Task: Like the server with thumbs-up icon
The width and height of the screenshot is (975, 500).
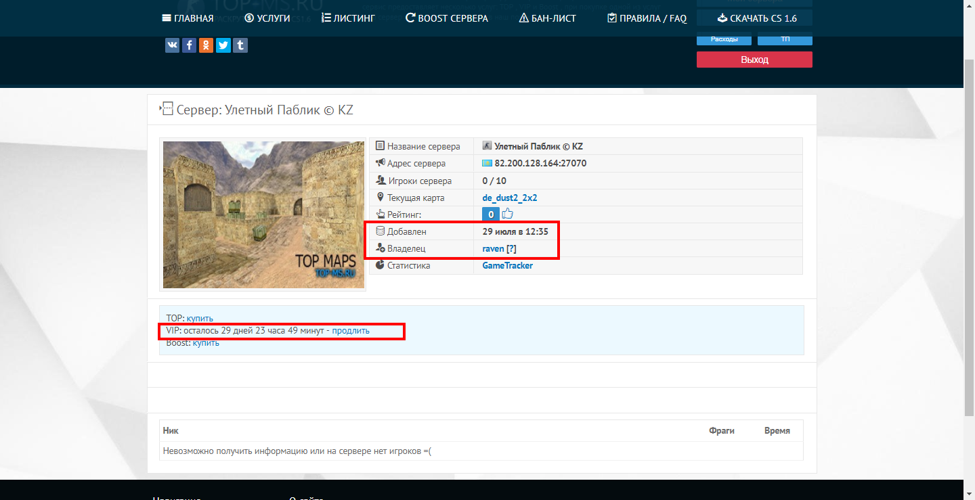Action: [x=508, y=214]
